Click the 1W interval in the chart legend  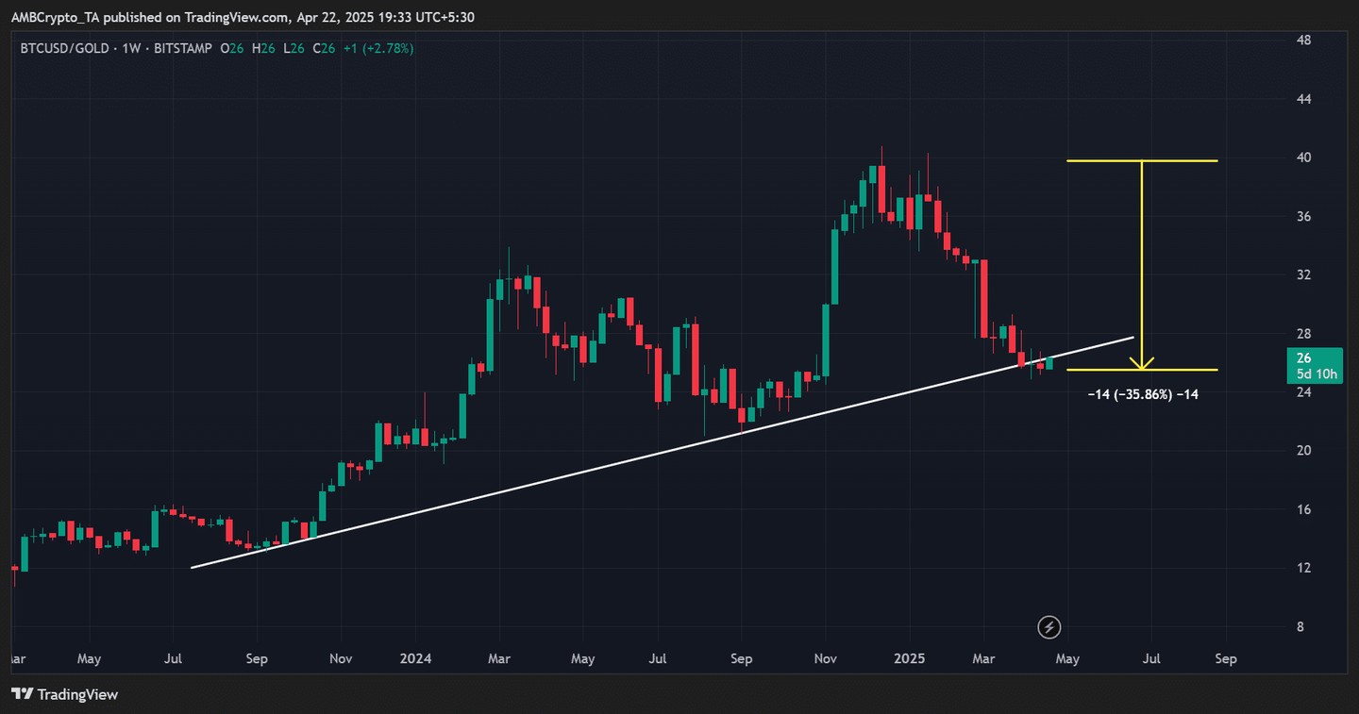tap(130, 47)
